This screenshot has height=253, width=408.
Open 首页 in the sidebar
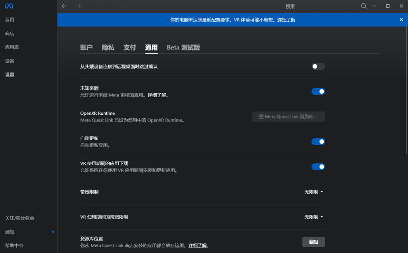click(x=10, y=20)
